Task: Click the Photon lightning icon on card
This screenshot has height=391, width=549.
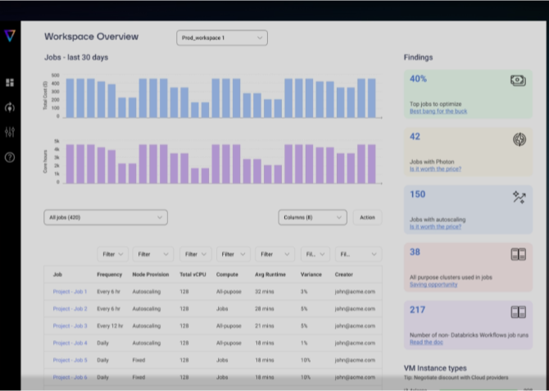Action: click(518, 139)
